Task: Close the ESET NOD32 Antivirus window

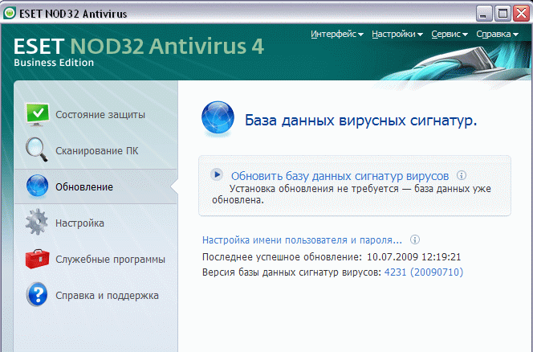Action: click(521, 14)
